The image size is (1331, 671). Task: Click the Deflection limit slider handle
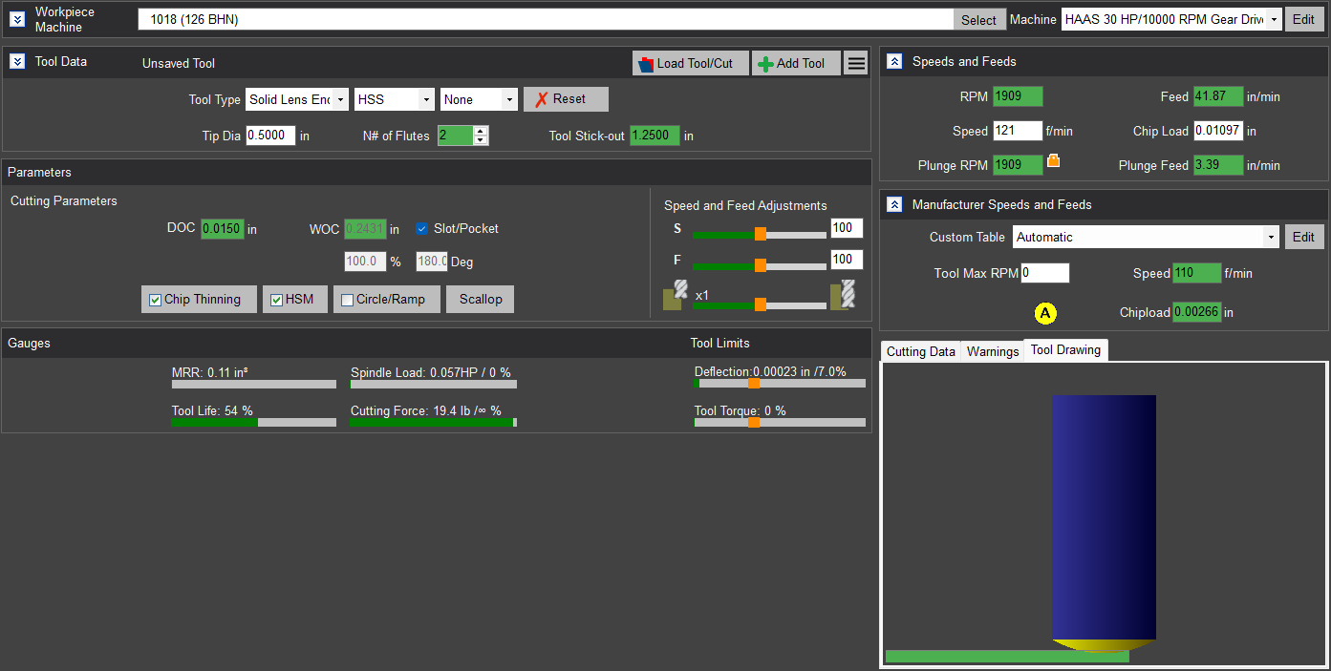[x=754, y=383]
